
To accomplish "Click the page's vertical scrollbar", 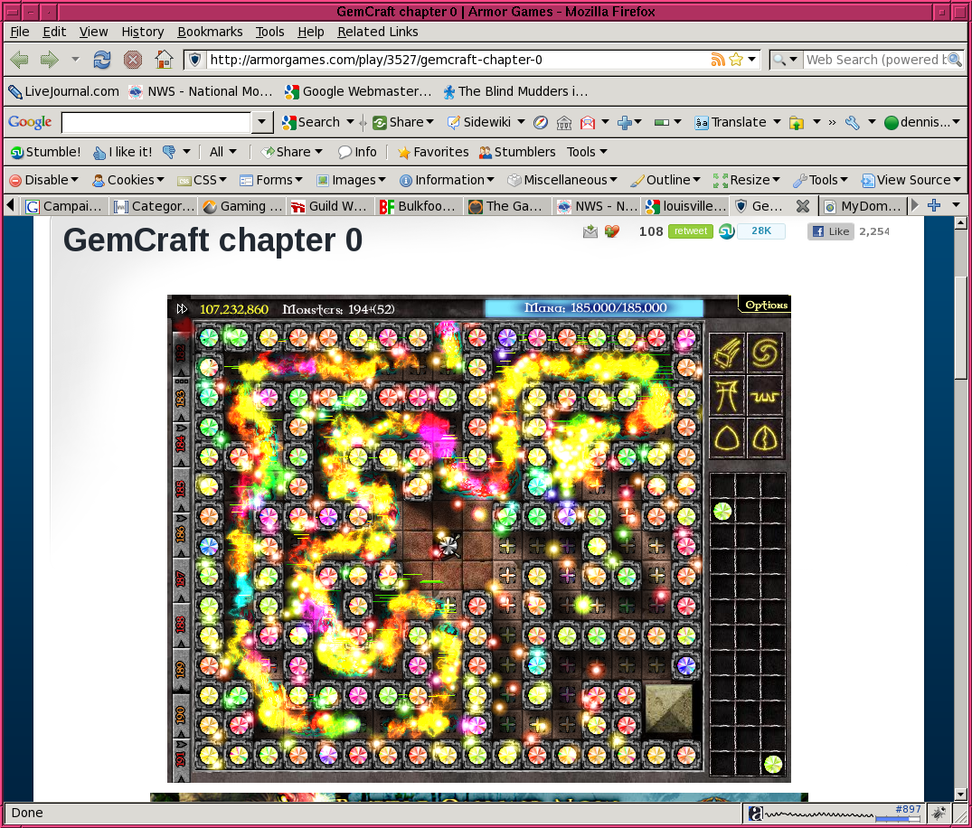I will pos(962,325).
